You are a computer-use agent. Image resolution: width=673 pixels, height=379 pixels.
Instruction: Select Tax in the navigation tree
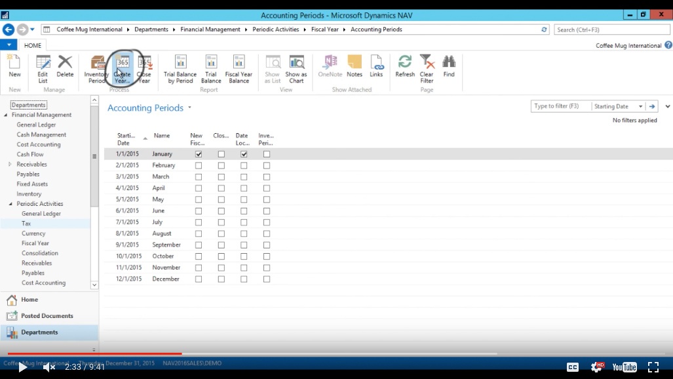(26, 224)
